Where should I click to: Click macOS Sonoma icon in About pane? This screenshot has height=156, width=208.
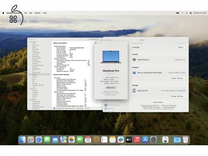pos(134,60)
